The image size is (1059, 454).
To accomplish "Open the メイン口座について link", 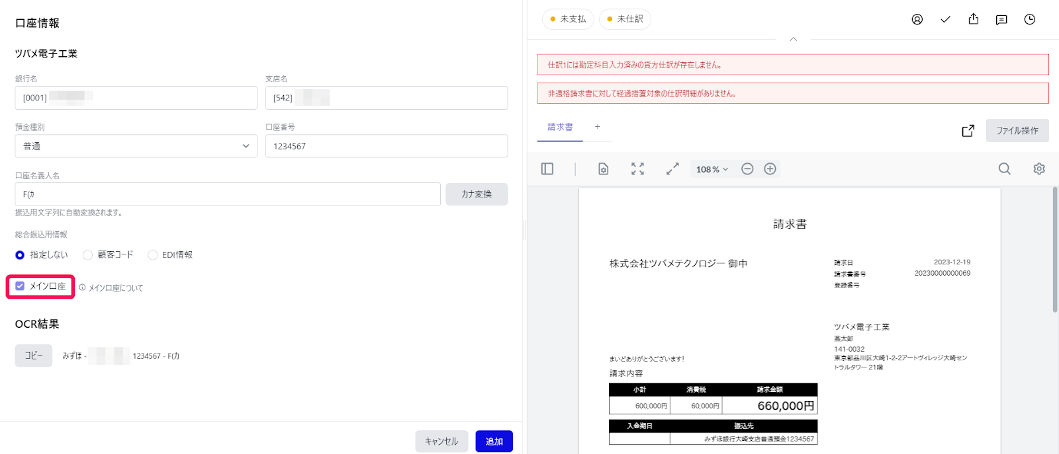I will pos(116,288).
